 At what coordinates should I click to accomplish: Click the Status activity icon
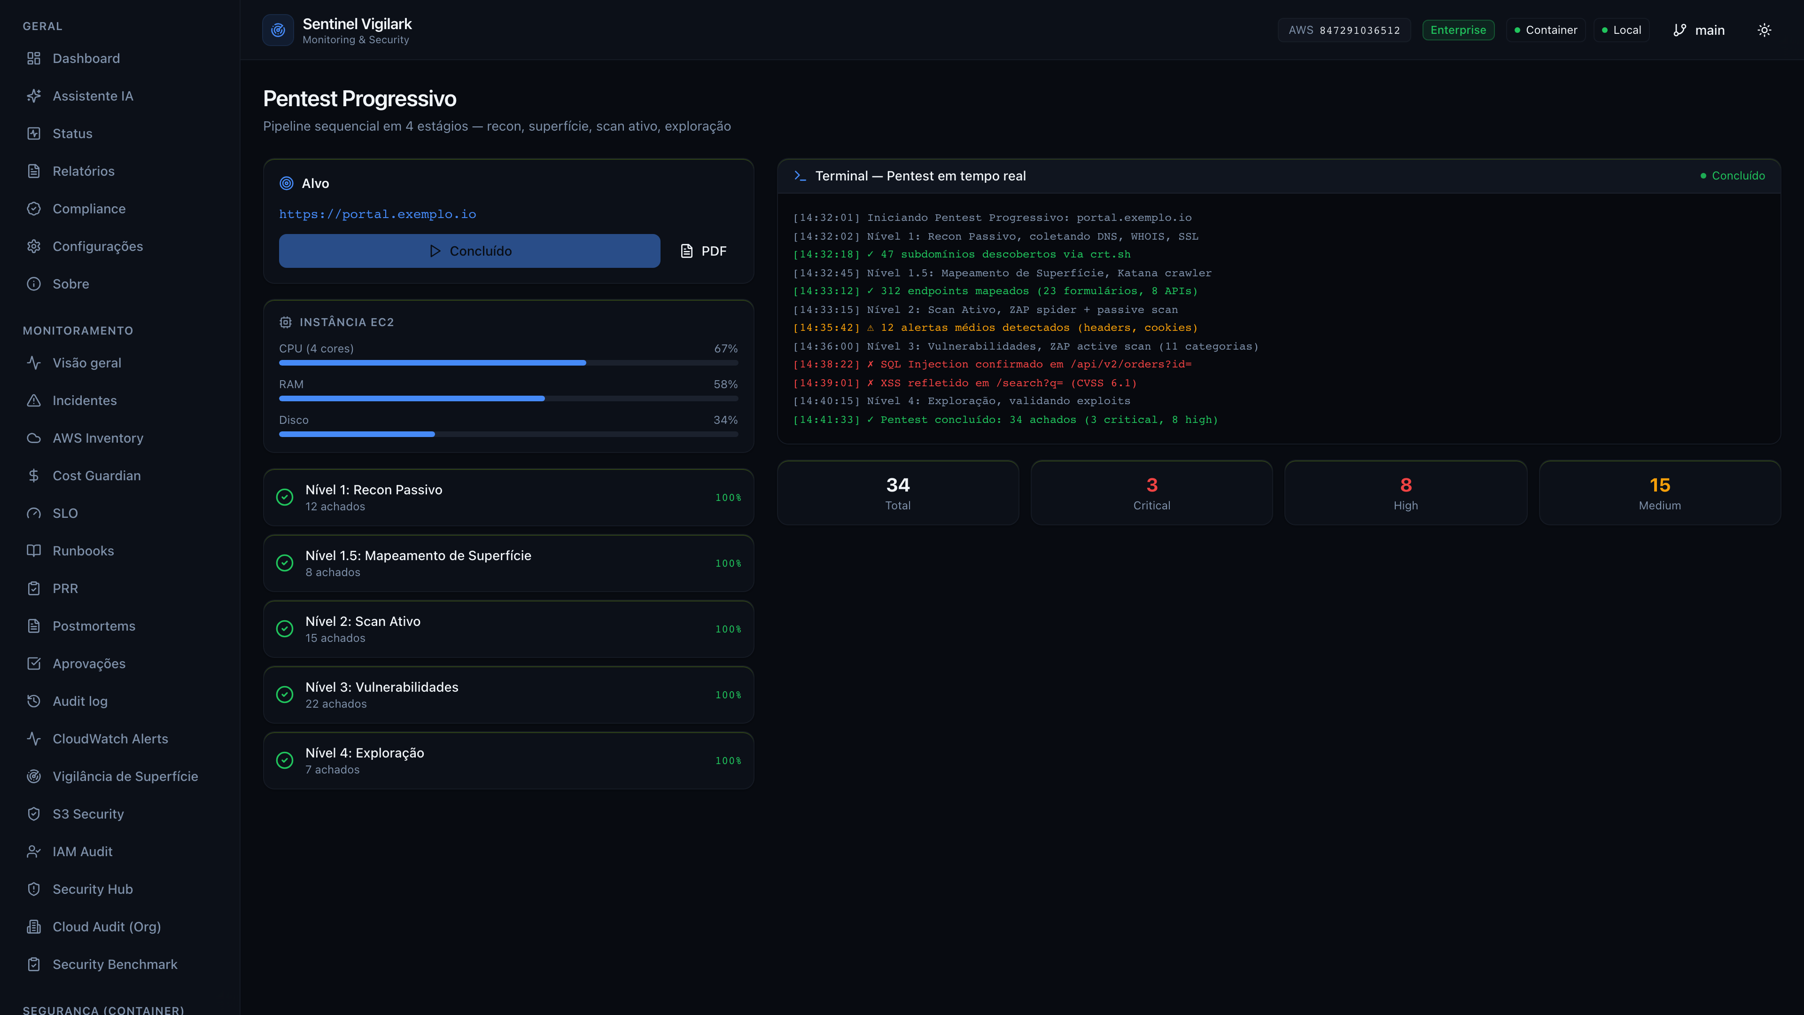(x=34, y=133)
